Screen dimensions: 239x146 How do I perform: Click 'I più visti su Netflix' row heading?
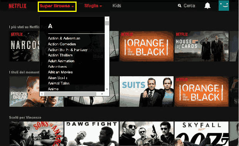coord(24,27)
